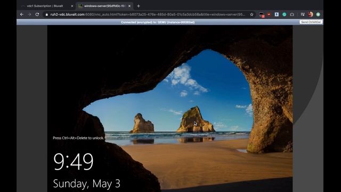This screenshot has width=341, height=192.
Task: Open the blue download-arrow extension
Action: tap(277, 14)
